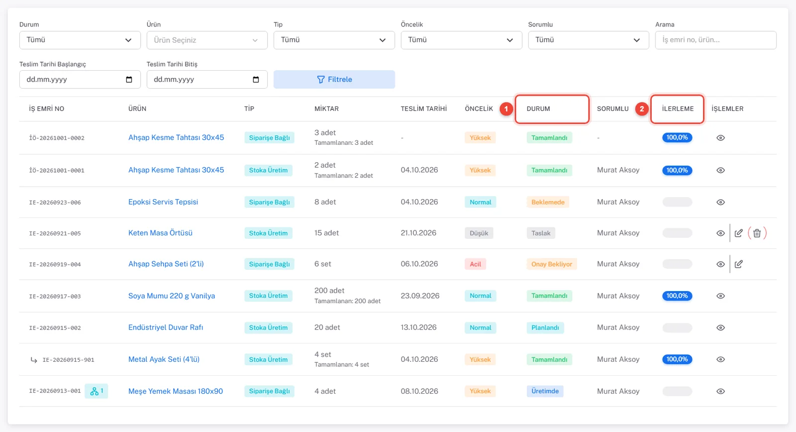Viewport: 796px width, 432px height.
Task: Open calendar picker for Teslim Tarihi Bitiş
Action: (x=256, y=80)
